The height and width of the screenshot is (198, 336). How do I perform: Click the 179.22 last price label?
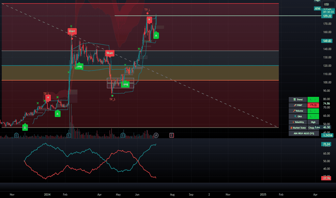[327, 16]
